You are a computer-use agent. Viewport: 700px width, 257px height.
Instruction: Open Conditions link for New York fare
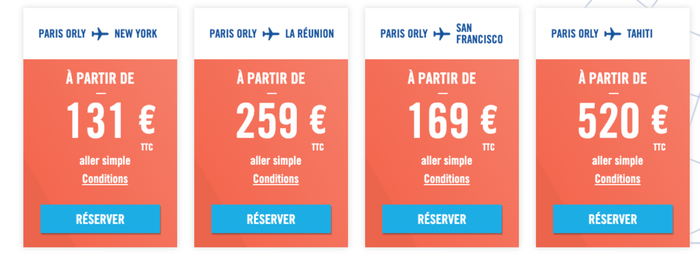[x=105, y=179]
